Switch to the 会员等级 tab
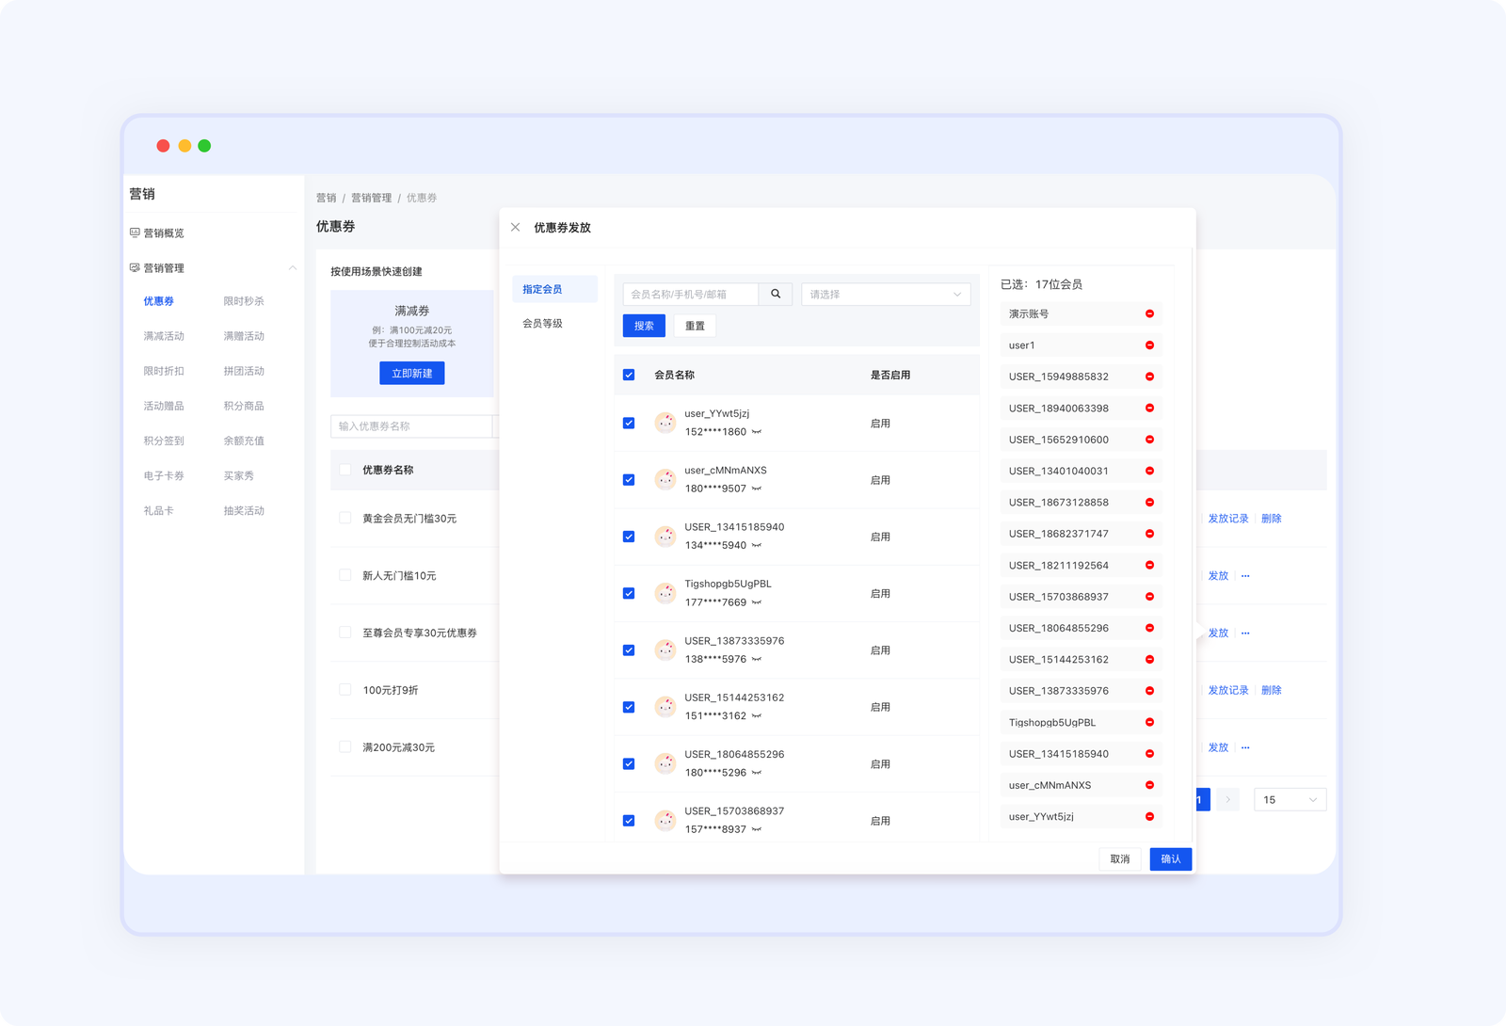 click(x=542, y=323)
